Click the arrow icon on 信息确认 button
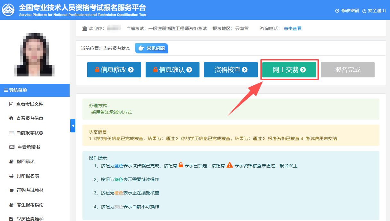Screen dimensions: 390x221 pos(189,70)
